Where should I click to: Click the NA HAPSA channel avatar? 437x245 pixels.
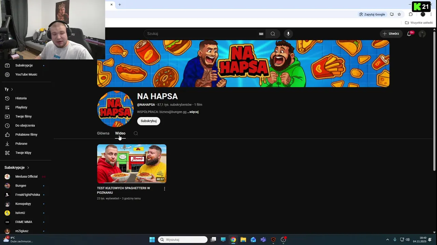tap(115, 109)
